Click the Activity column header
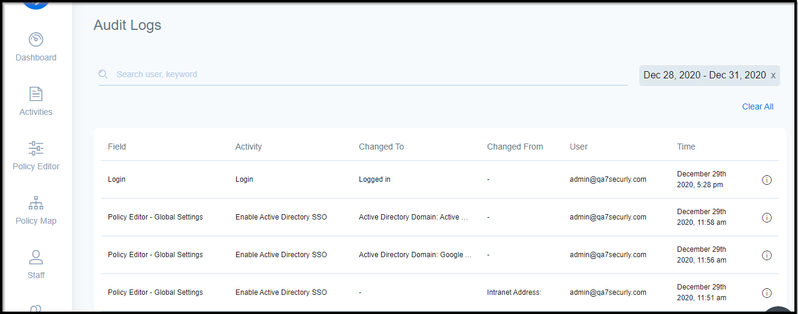Viewport: 798px width, 314px height. coord(249,147)
